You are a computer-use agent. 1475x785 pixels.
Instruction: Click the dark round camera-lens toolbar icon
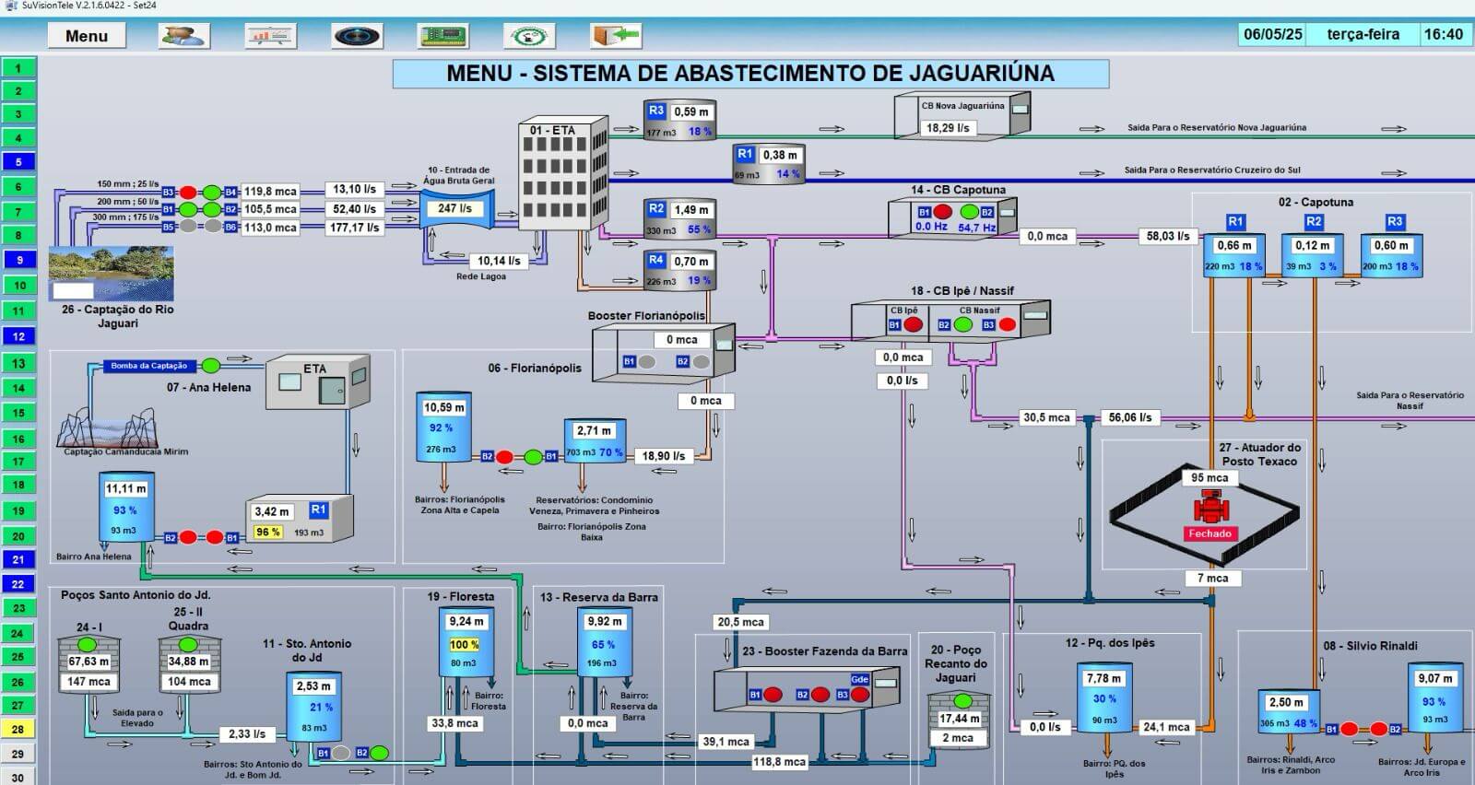pyautogui.click(x=357, y=36)
